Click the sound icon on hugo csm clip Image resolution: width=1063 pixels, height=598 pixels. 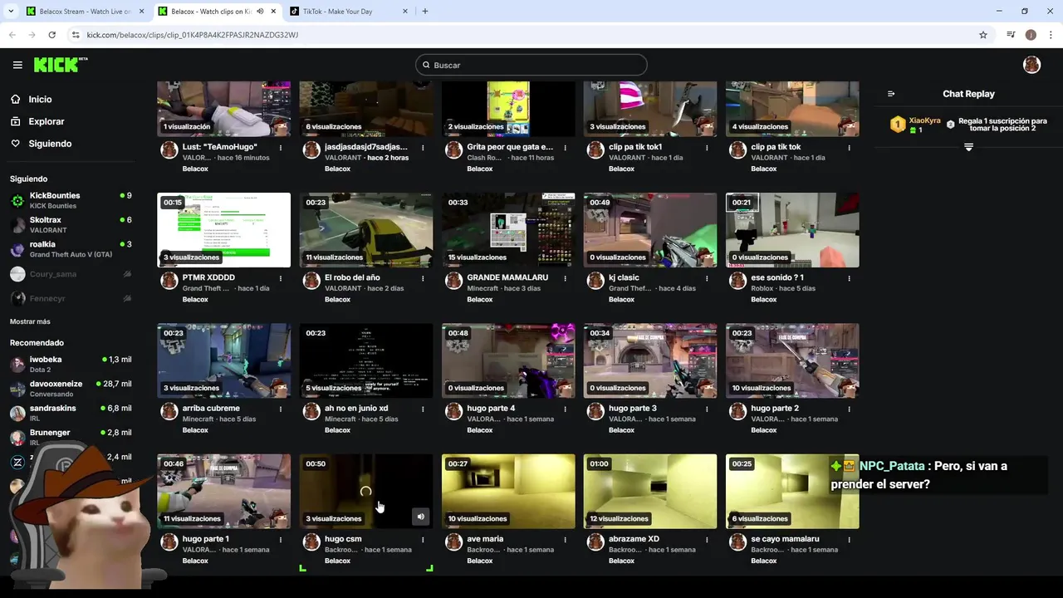421,517
